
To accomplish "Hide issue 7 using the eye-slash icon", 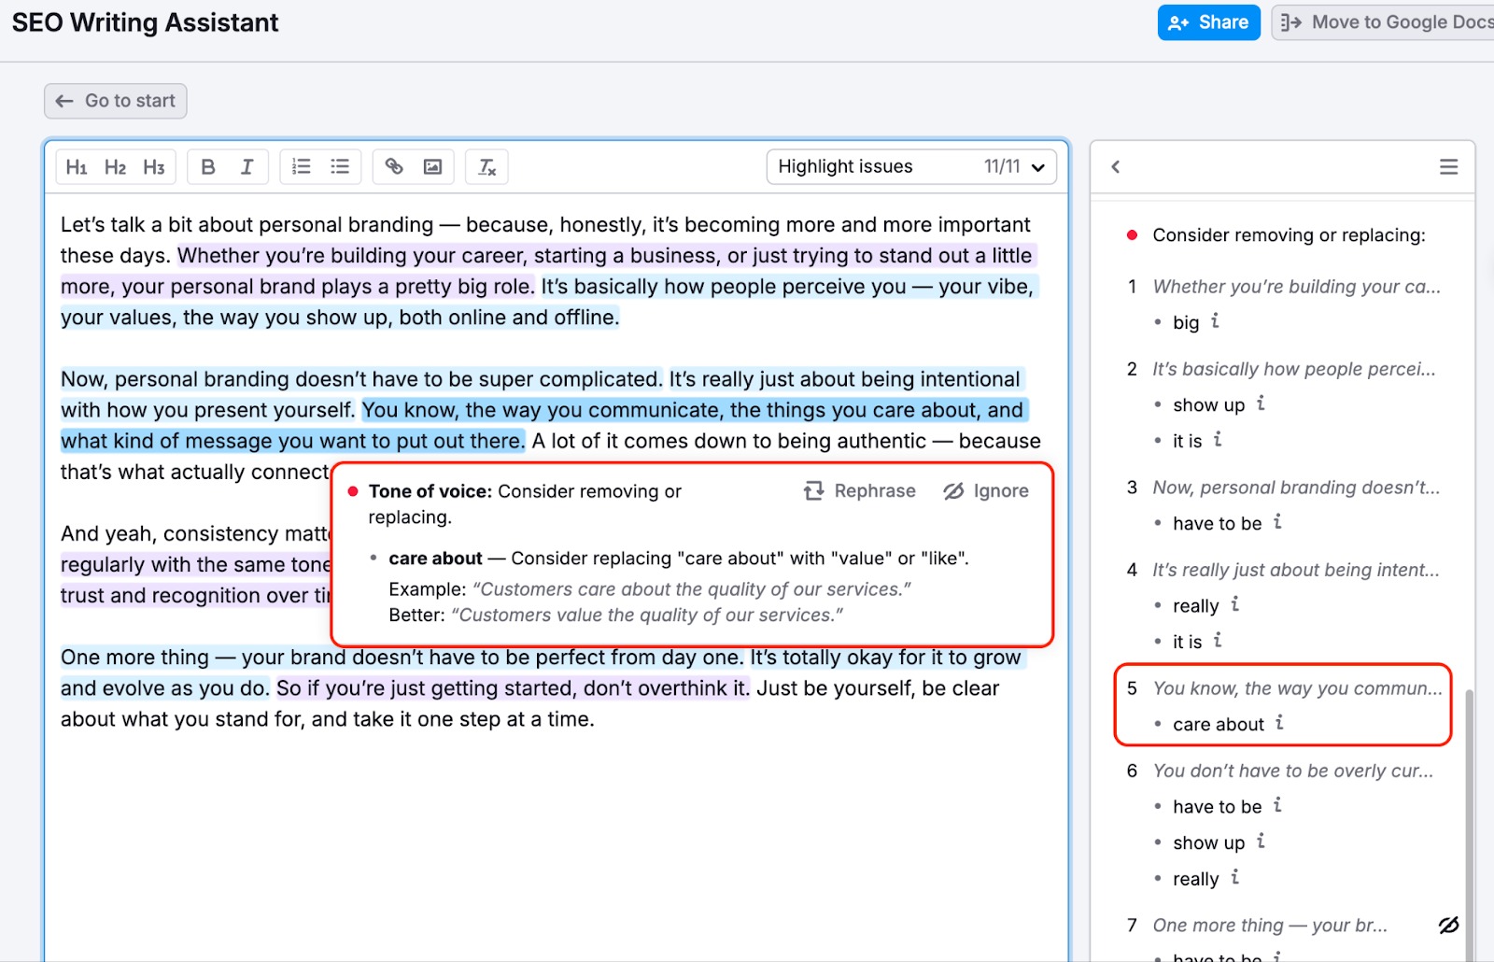I will click(1447, 924).
